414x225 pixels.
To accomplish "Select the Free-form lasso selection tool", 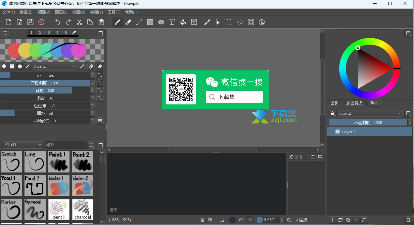I will pos(240,22).
